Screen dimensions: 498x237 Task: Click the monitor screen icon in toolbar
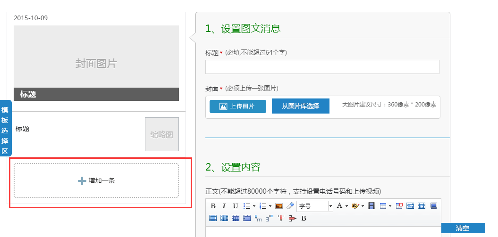(x=434, y=206)
